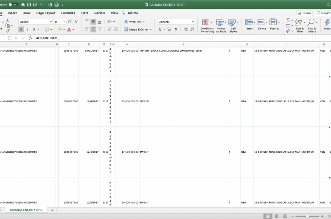The height and width of the screenshot is (219, 331).
Task: Decrease indent of cell contents
Action: pyautogui.click(x=109, y=30)
